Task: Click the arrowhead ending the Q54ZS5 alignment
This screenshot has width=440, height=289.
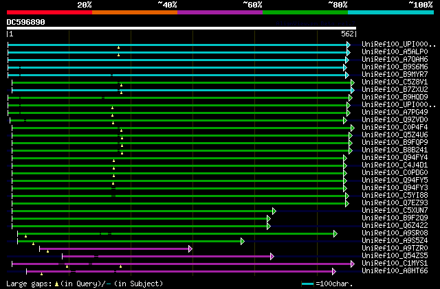Action: coord(272,256)
